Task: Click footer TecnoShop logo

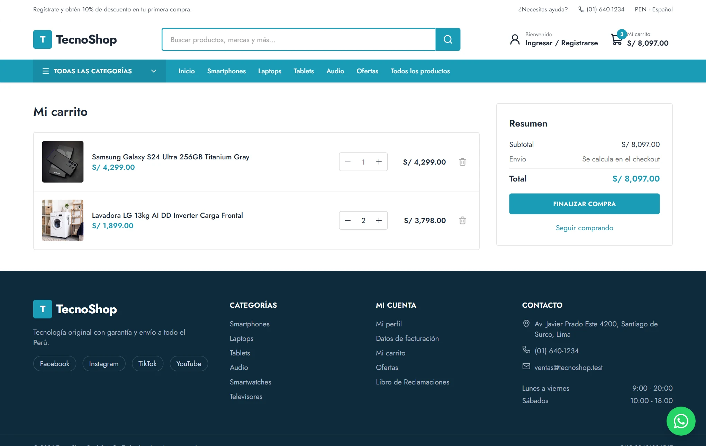Action: click(75, 309)
